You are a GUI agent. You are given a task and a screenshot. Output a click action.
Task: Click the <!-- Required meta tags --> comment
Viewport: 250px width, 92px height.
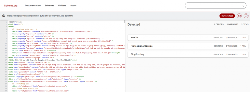tap(24, 29)
